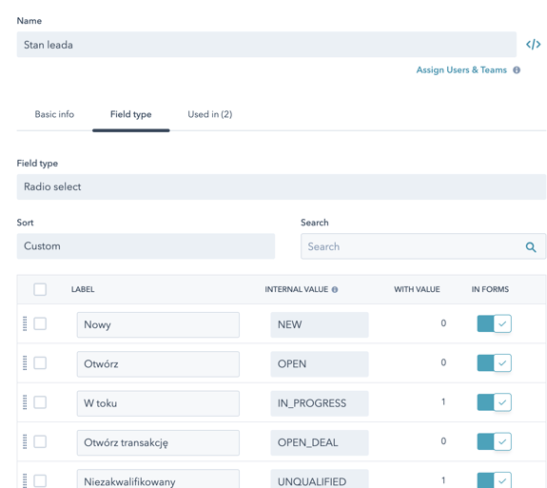Focus the options Search box

point(423,246)
